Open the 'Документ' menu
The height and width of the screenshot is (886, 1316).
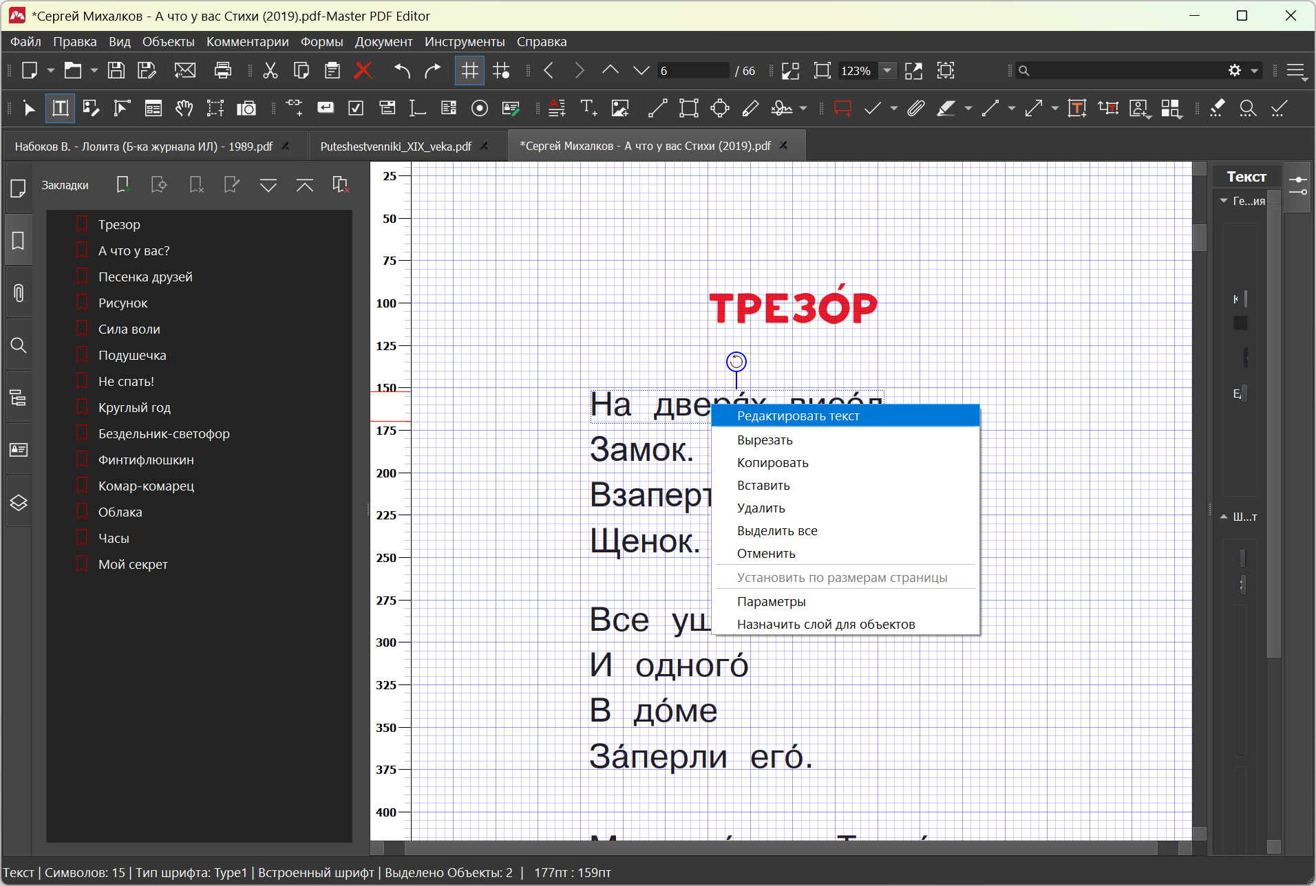[383, 41]
